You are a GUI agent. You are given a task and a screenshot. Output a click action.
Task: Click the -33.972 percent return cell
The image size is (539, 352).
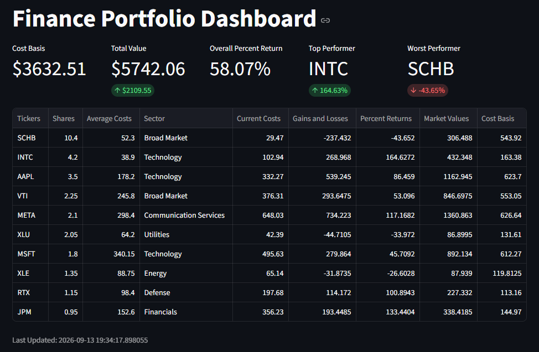388,234
